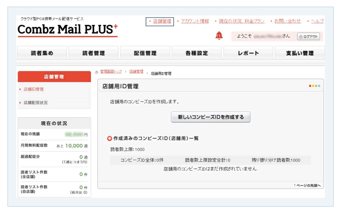Click the red arrow beside 店舗ID管理

(20, 89)
